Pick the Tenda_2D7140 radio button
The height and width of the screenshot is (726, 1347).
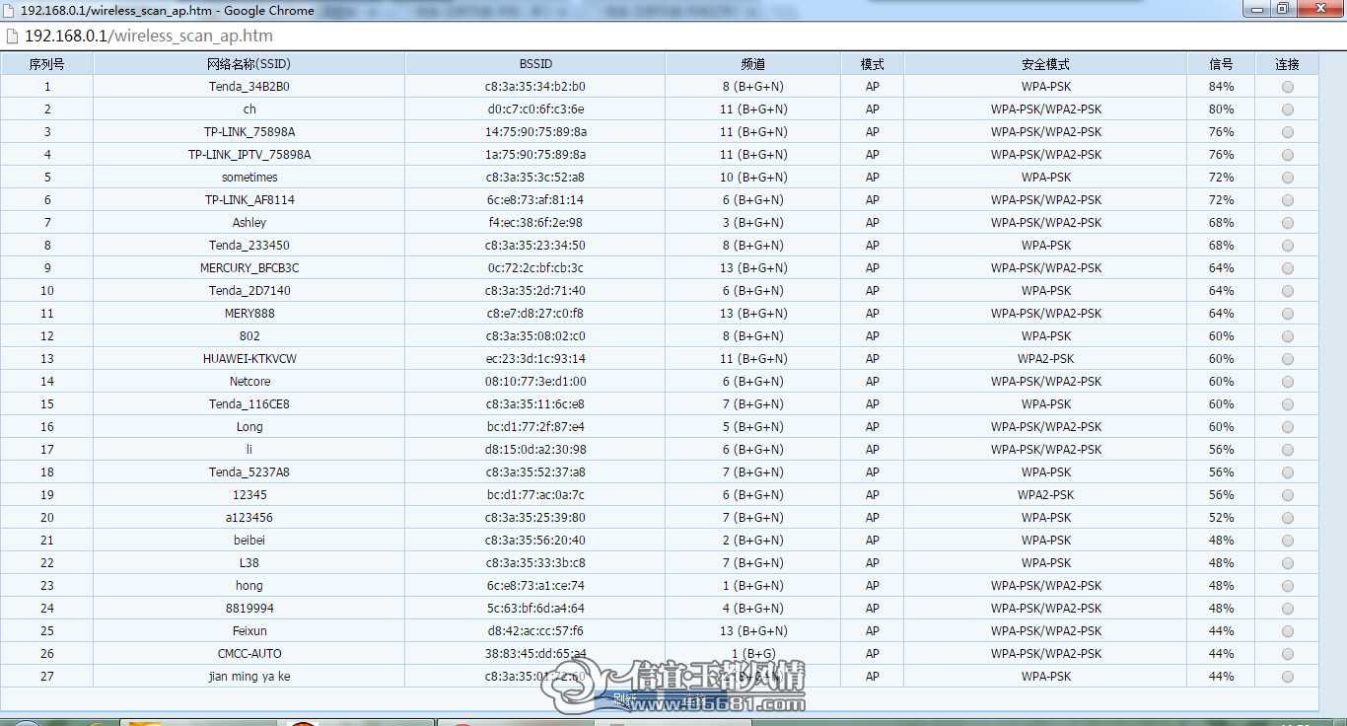pyautogui.click(x=1287, y=291)
